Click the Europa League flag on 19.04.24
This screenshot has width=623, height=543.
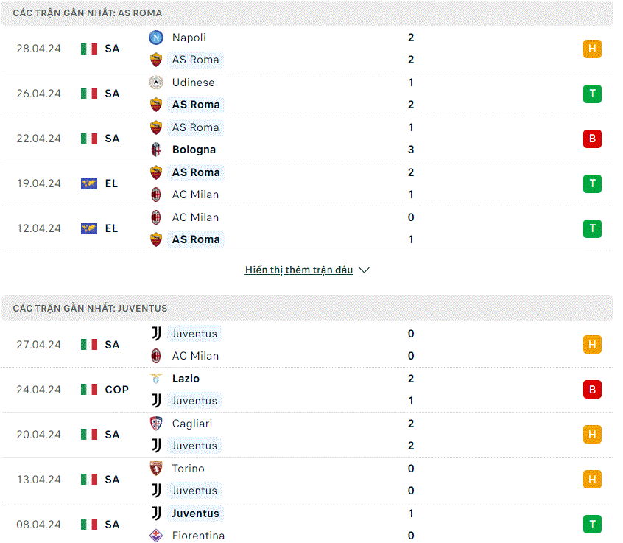(x=89, y=183)
